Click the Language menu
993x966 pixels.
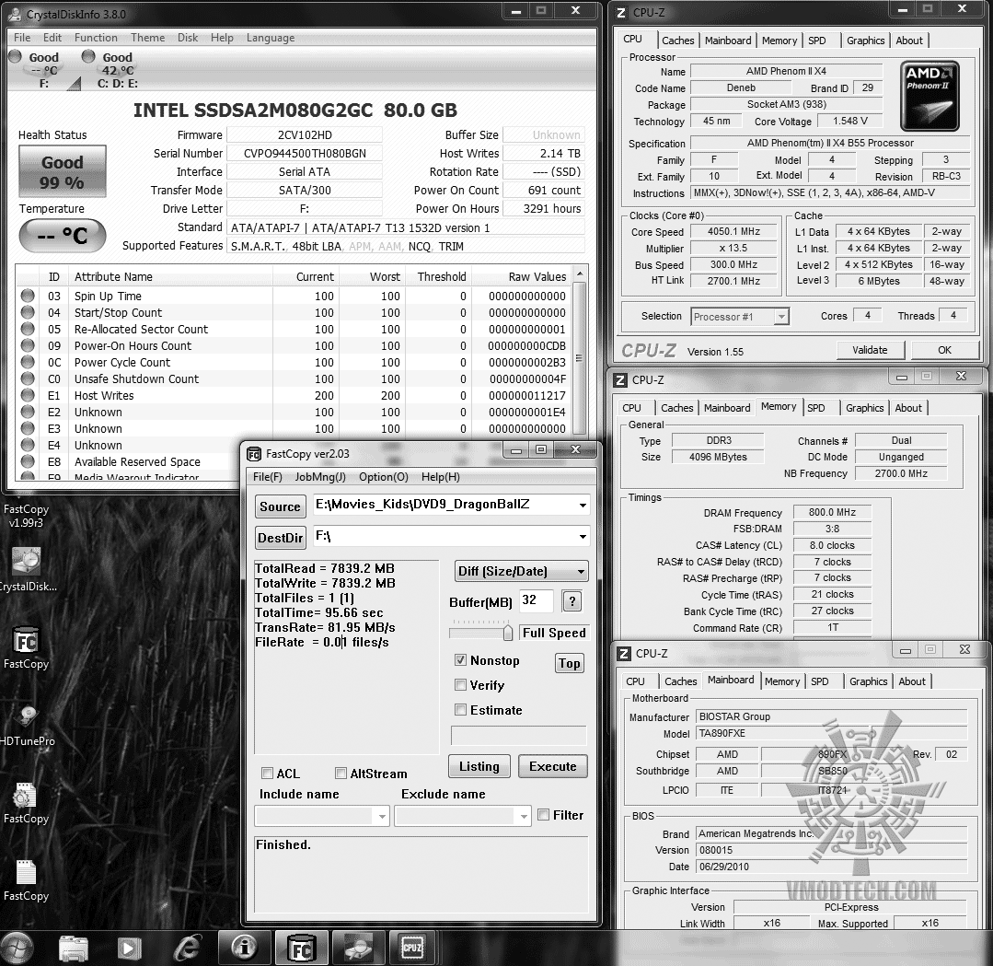click(271, 38)
